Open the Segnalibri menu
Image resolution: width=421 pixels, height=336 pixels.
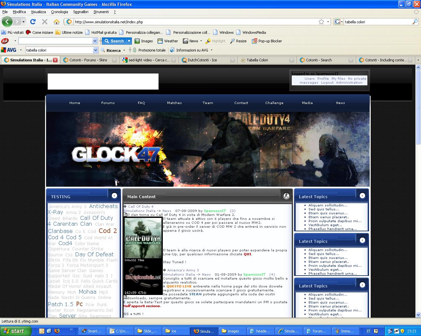[81, 12]
